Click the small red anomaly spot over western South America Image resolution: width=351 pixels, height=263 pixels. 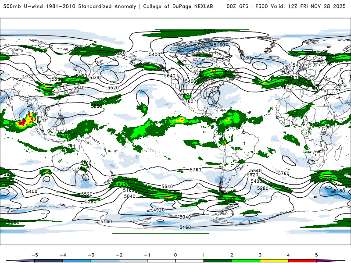coord(224,143)
